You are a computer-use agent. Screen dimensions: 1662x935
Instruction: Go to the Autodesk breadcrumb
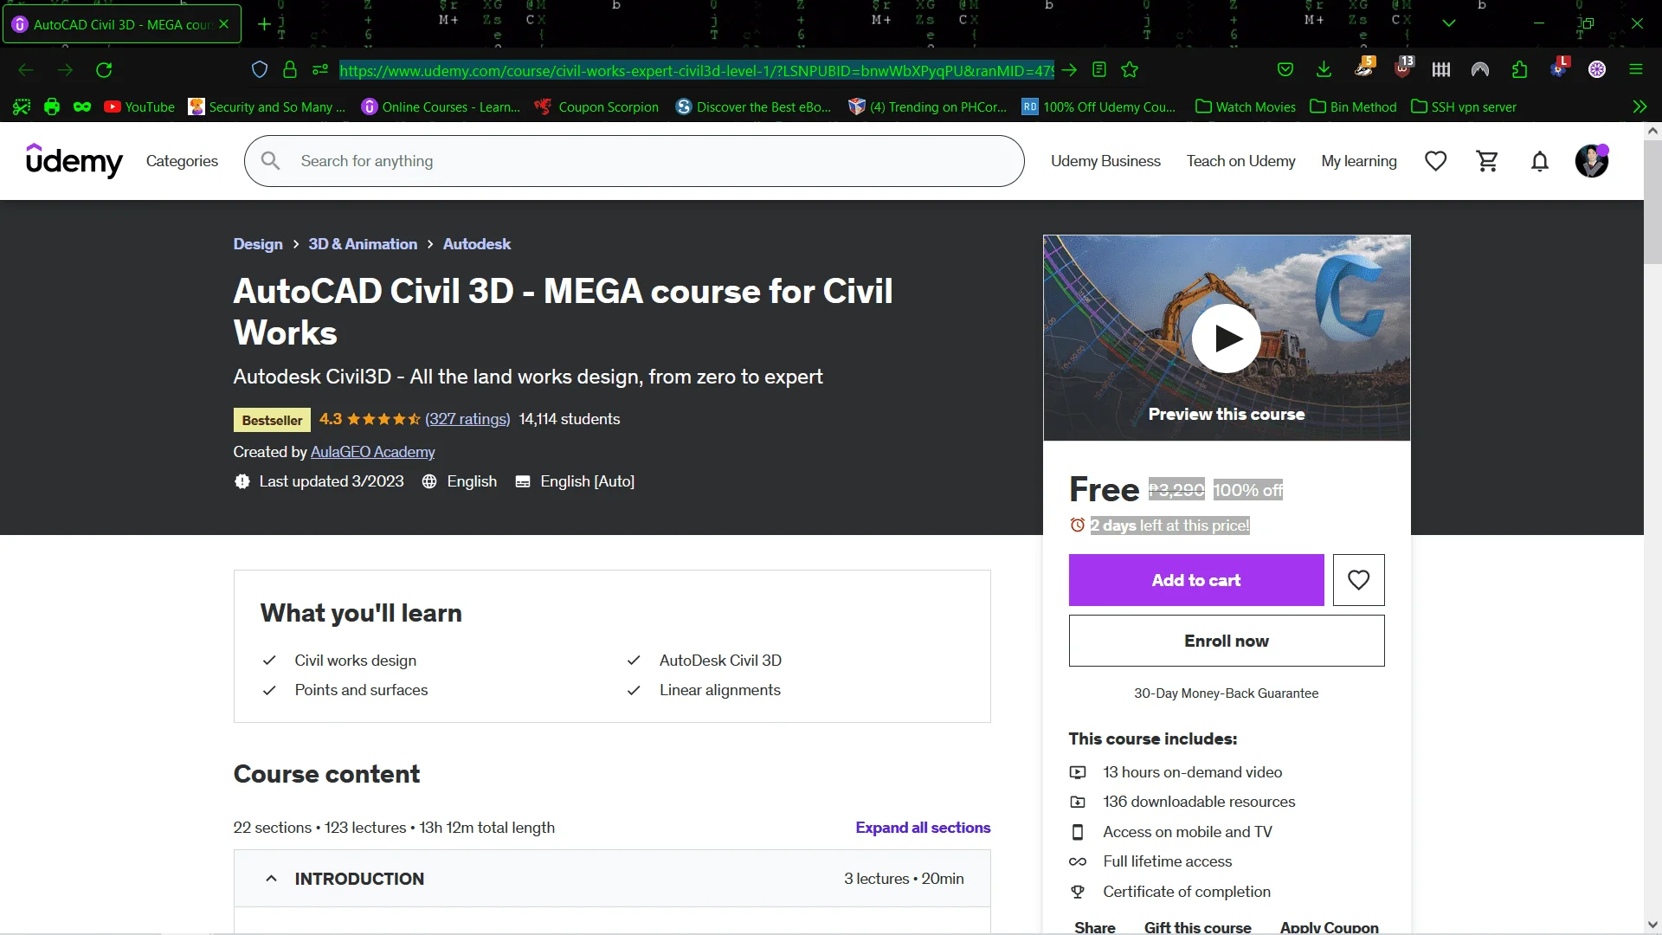point(477,244)
